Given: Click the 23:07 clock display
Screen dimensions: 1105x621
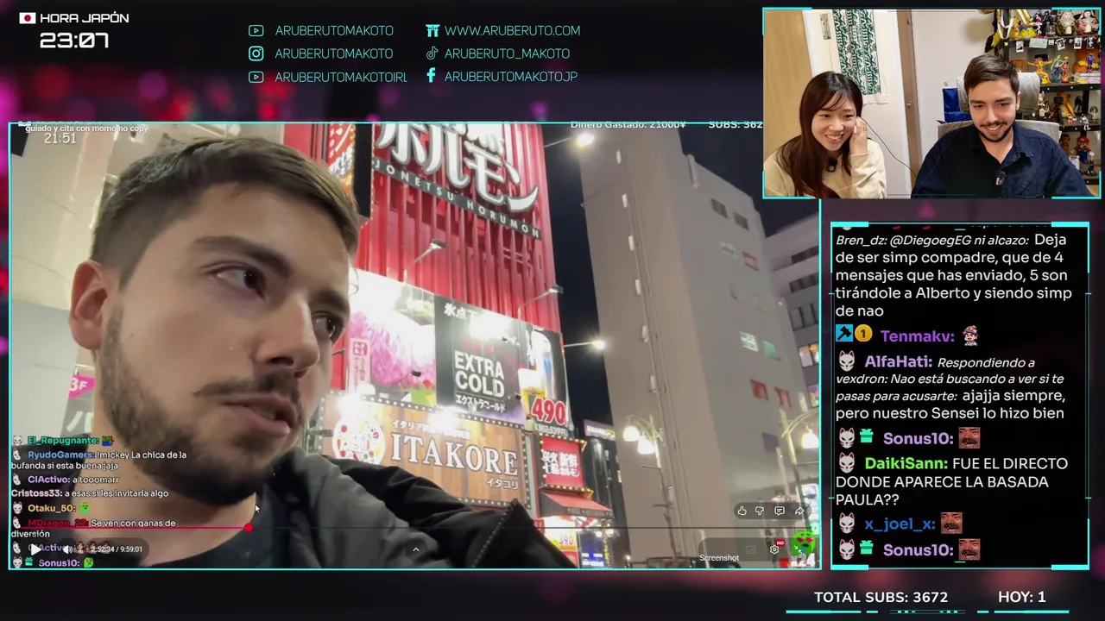Looking at the screenshot, I should (74, 40).
